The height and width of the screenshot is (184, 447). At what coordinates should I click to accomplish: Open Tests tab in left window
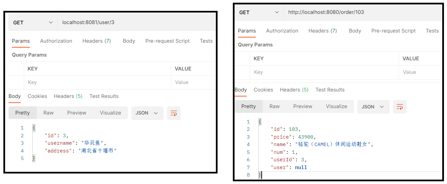(x=206, y=41)
